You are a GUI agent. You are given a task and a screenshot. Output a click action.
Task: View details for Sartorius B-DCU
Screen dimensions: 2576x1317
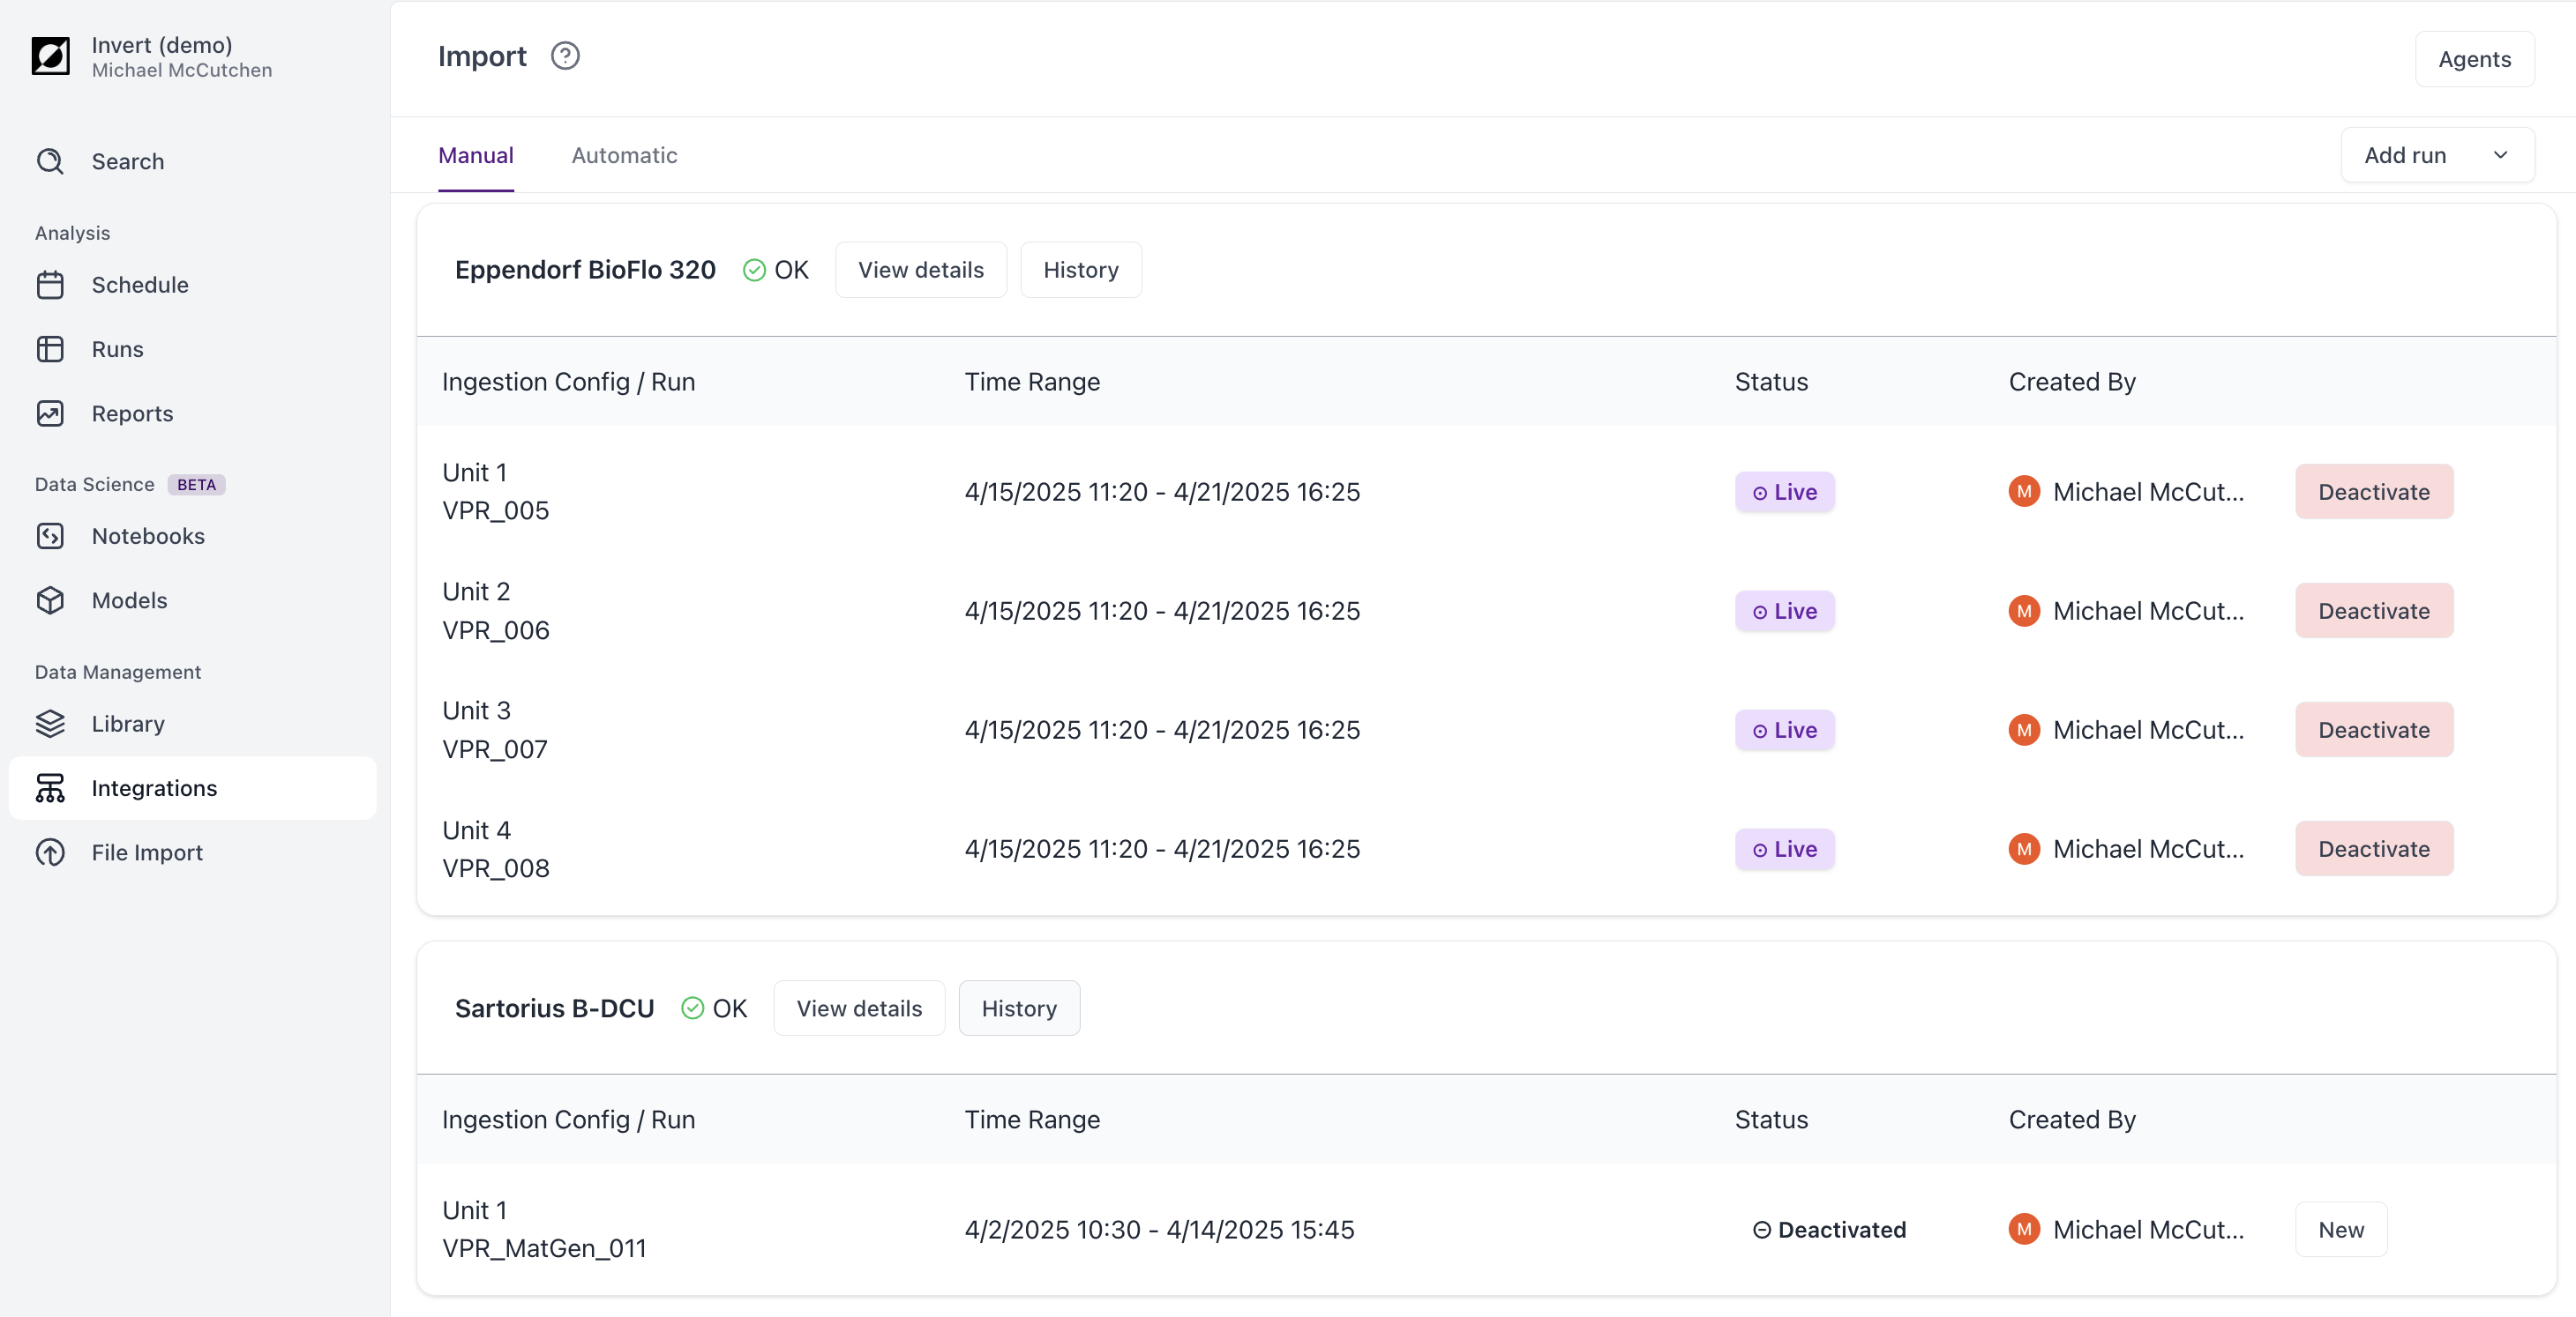pos(859,1008)
